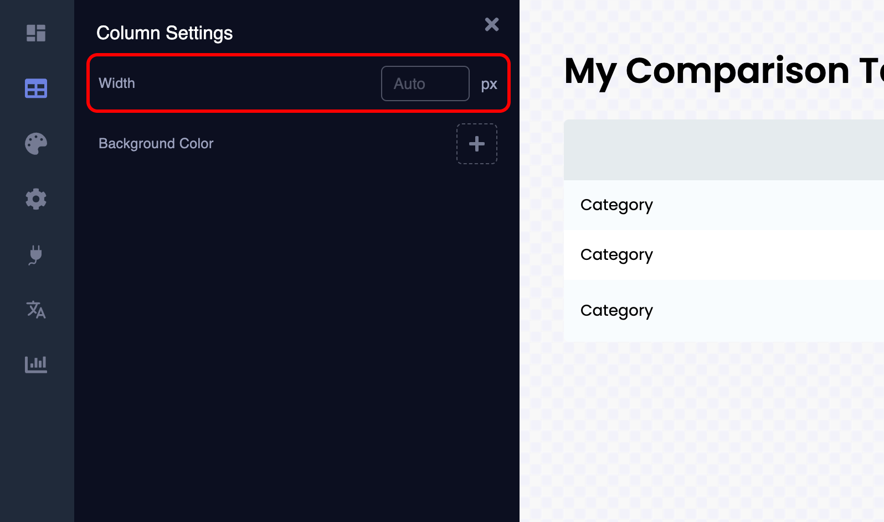Click the Column Settings heading
884x522 pixels.
[x=165, y=33]
